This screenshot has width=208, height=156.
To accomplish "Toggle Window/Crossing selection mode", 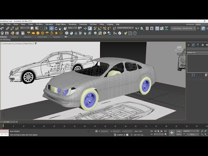I will (46, 28).
